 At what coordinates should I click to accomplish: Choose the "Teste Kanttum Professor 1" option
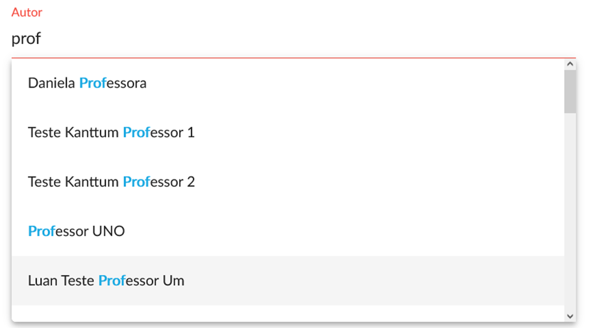pos(111,133)
